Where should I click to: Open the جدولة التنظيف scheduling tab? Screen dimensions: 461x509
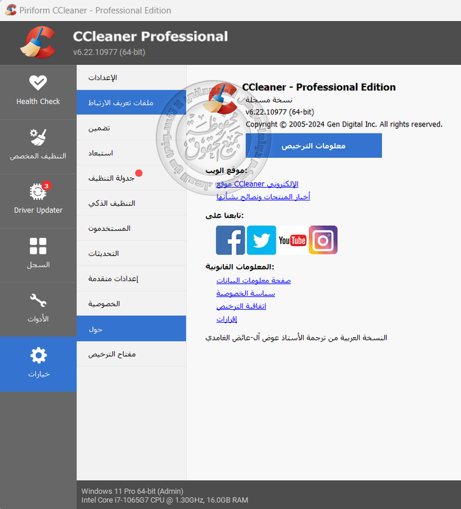click(x=131, y=178)
